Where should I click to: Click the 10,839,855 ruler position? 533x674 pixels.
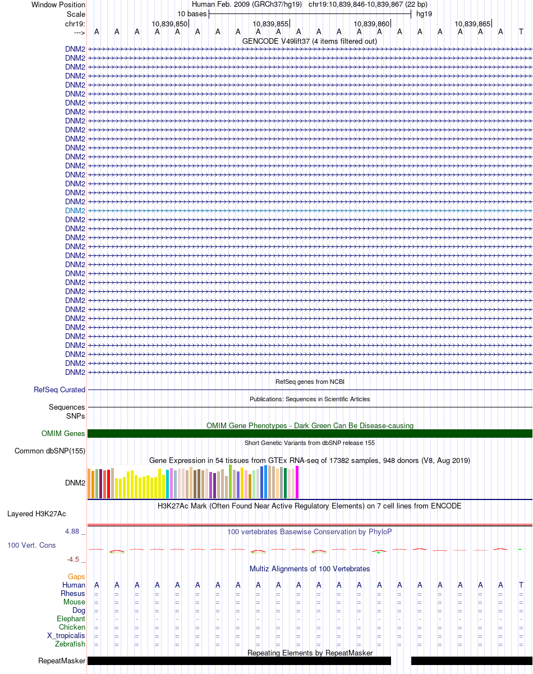pyautogui.click(x=270, y=24)
